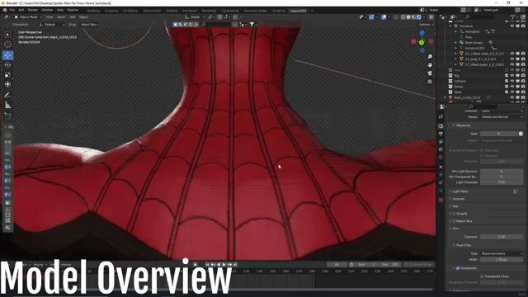
Task: Open Render properties tab icon
Action: (x=441, y=126)
